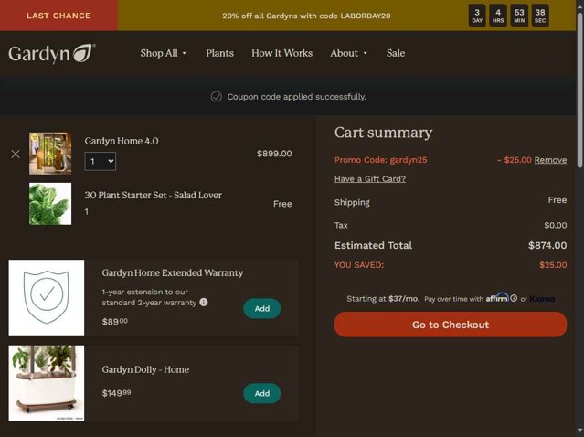Image resolution: width=584 pixels, height=437 pixels.
Task: Click Starting at $37/mo. text
Action: tap(383, 299)
